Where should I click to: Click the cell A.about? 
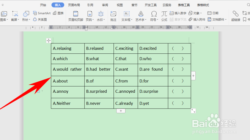[x=68, y=81]
